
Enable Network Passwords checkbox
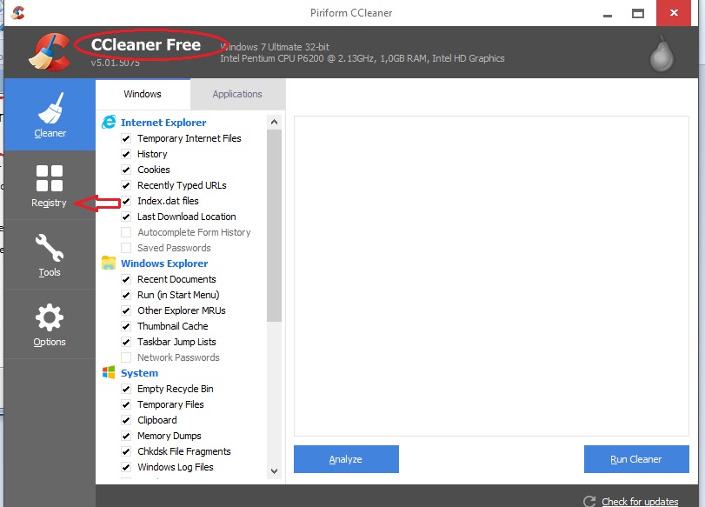click(126, 357)
